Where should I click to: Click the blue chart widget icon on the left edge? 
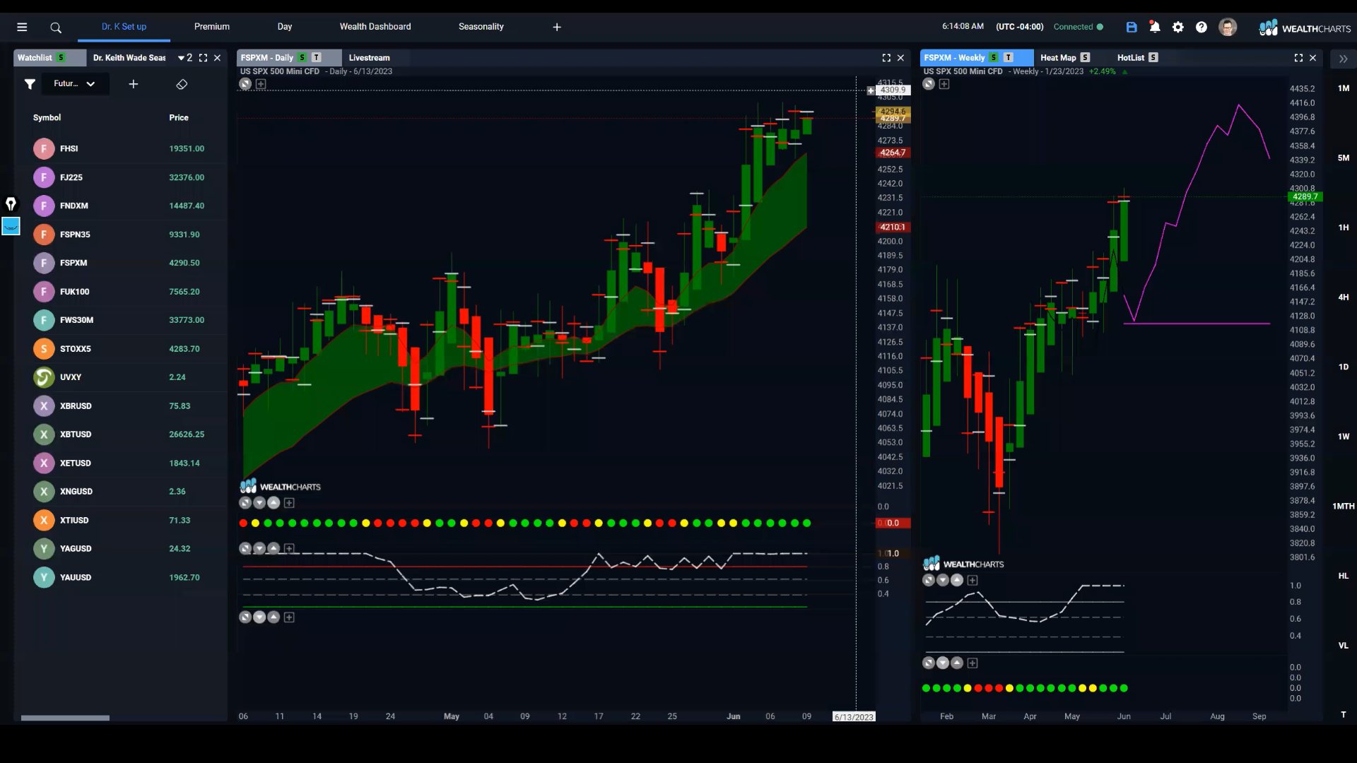(x=11, y=227)
